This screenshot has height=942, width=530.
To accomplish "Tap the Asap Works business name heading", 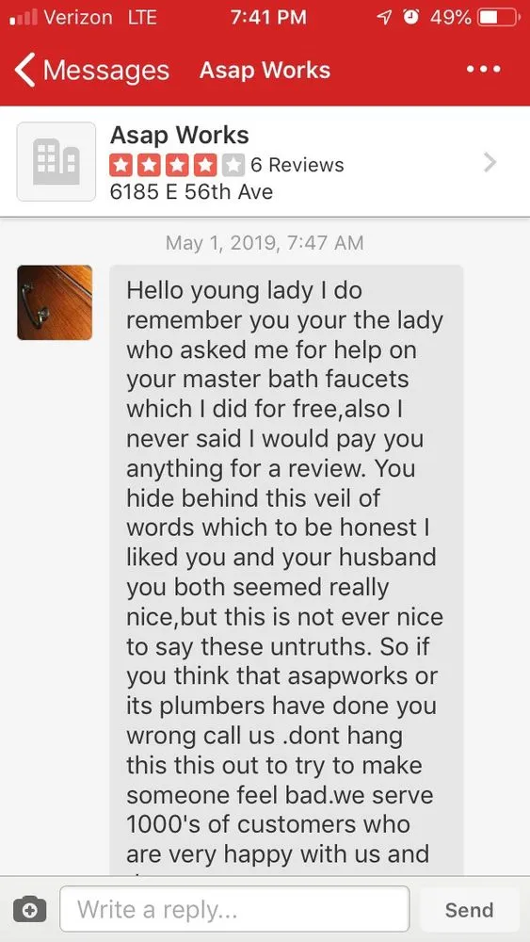I will point(179,135).
